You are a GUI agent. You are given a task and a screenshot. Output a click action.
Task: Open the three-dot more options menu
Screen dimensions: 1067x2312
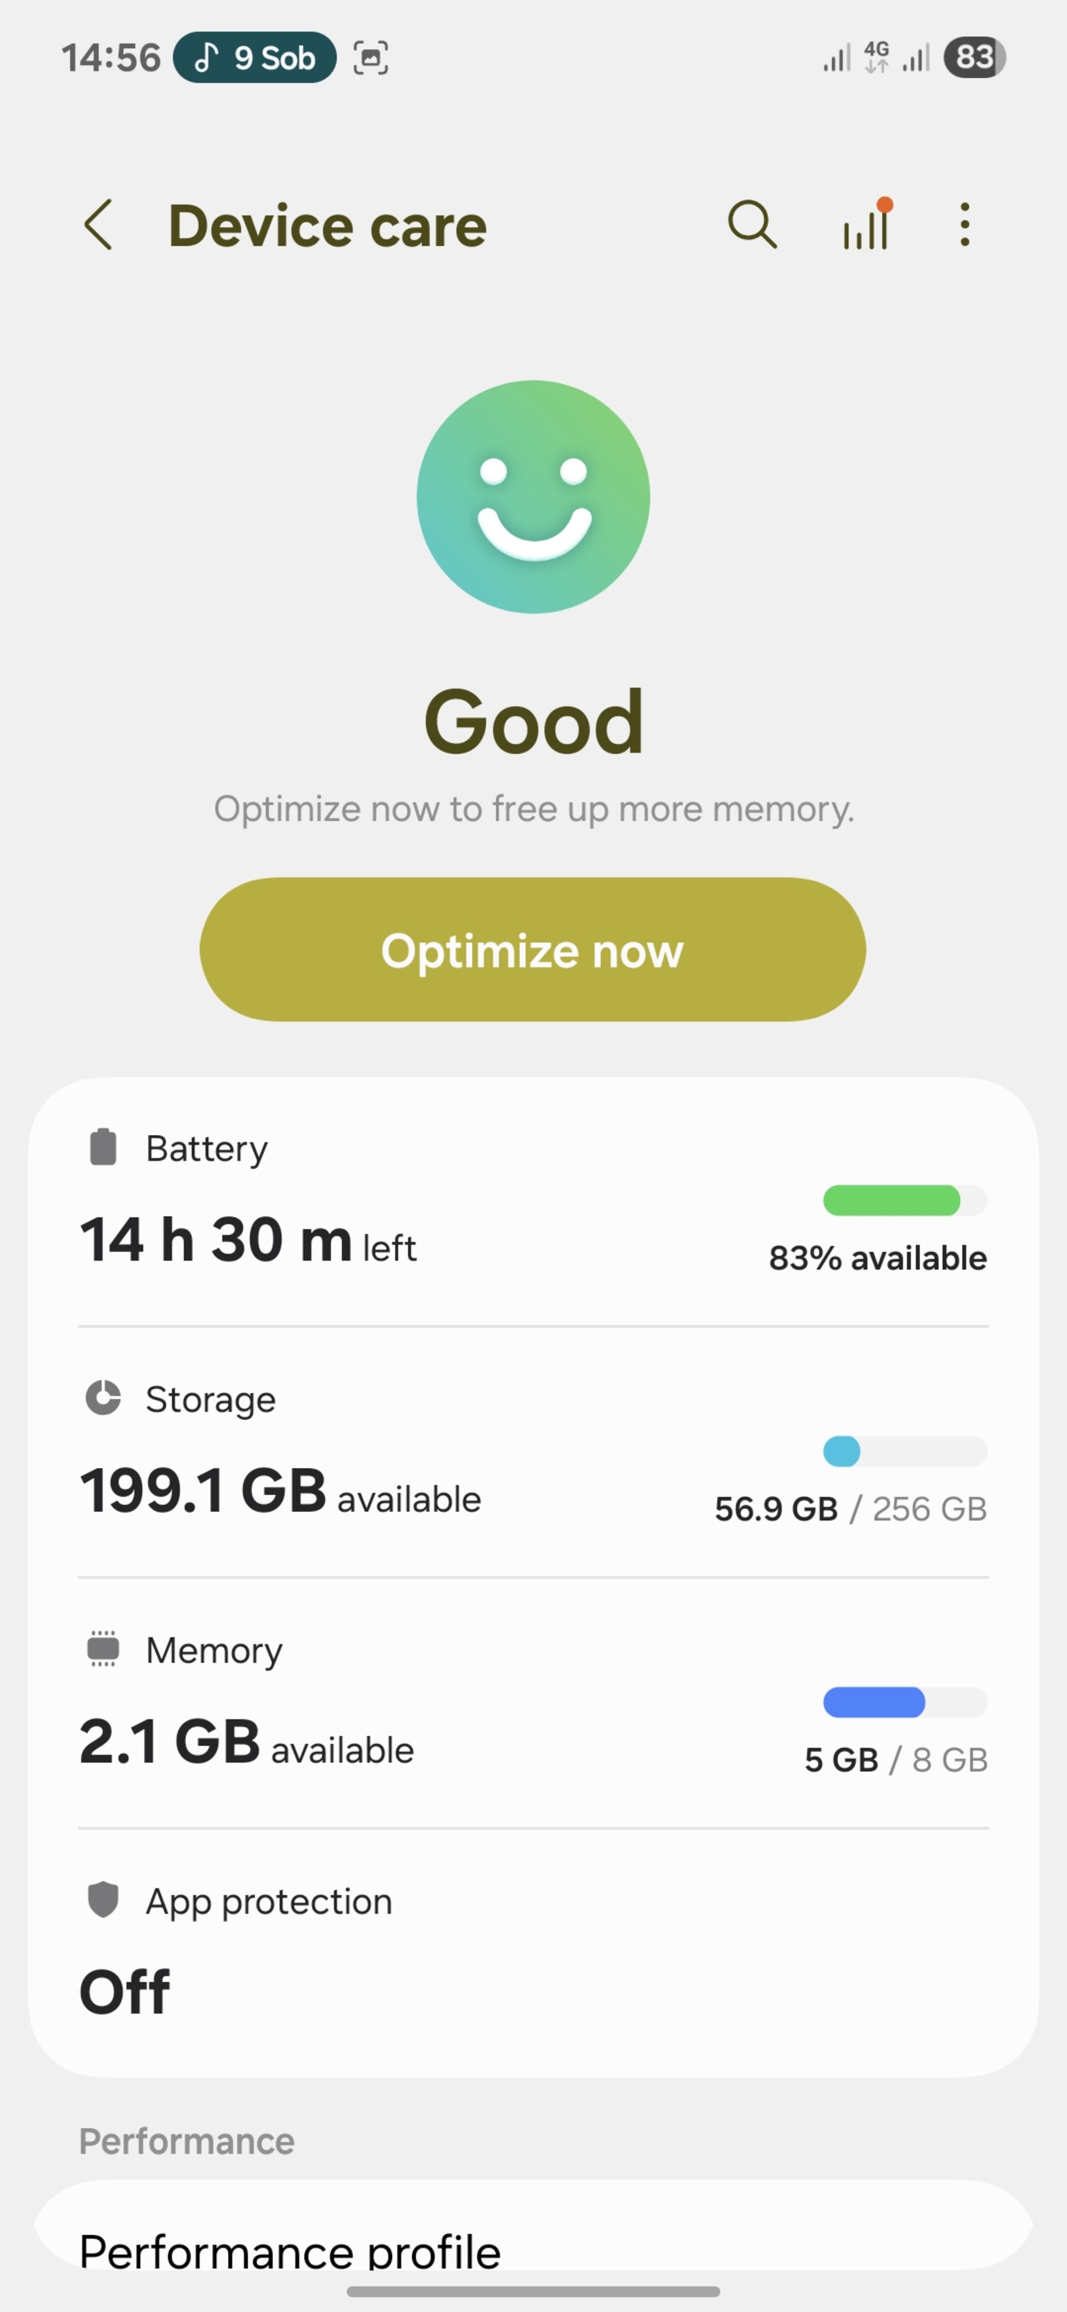pyautogui.click(x=965, y=225)
